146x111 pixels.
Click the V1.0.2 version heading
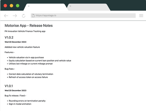[9, 37]
